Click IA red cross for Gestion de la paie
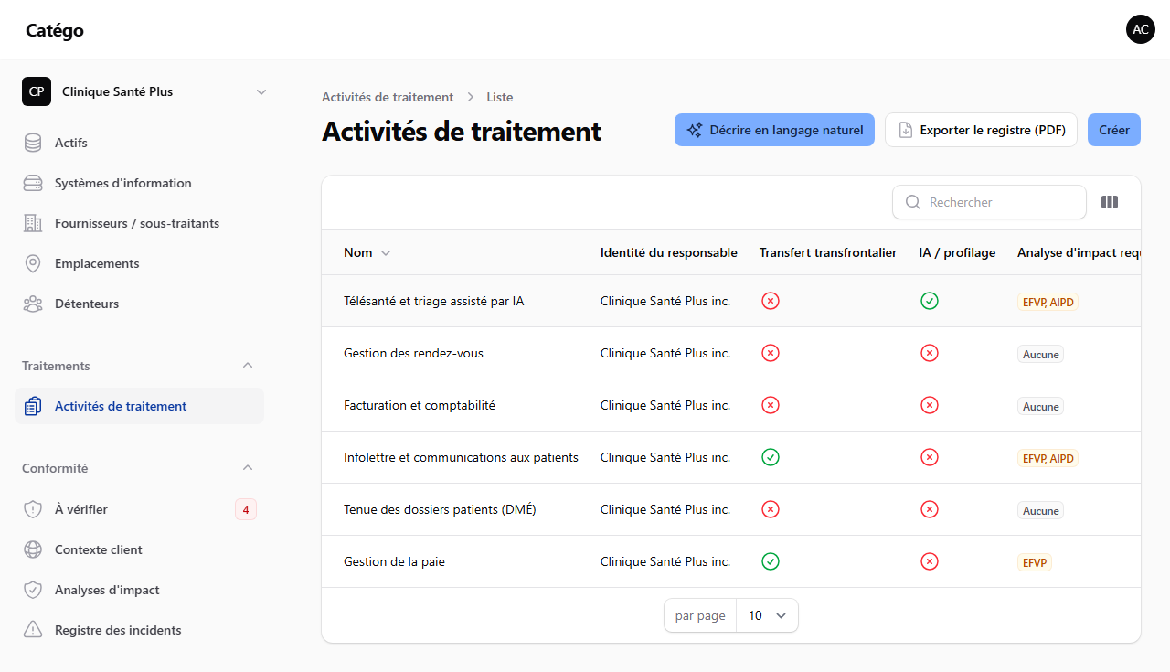 930,561
